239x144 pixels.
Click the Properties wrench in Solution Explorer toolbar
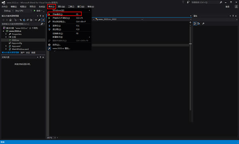(x=39, y=20)
